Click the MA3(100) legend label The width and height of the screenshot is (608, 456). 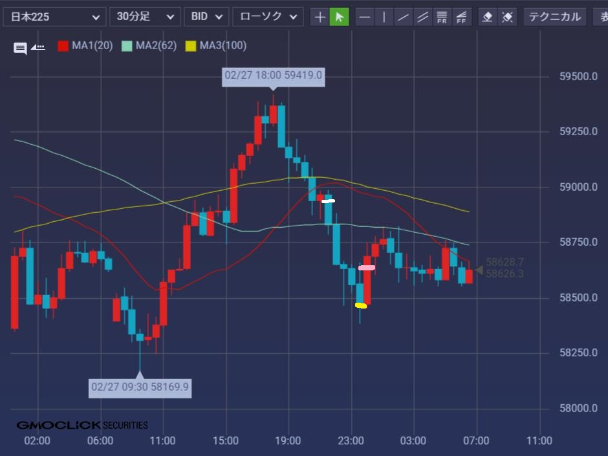click(x=223, y=46)
